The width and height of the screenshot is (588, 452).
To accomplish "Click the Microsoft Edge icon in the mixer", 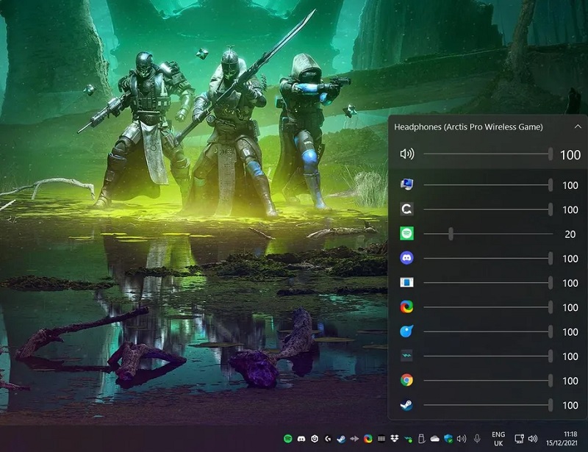I will [x=406, y=307].
